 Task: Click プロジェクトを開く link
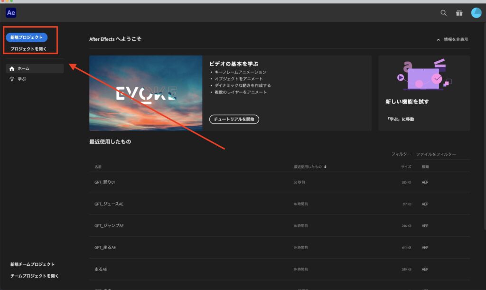28,49
